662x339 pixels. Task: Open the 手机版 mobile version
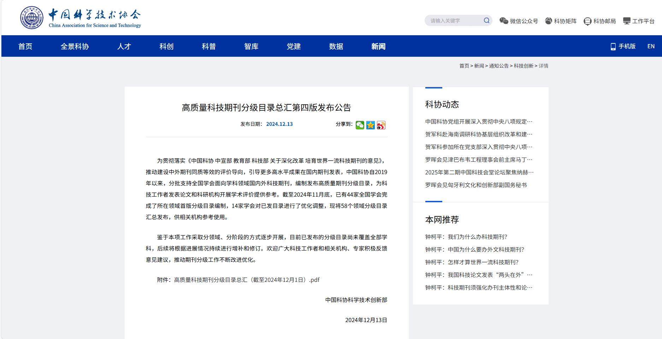pyautogui.click(x=623, y=46)
